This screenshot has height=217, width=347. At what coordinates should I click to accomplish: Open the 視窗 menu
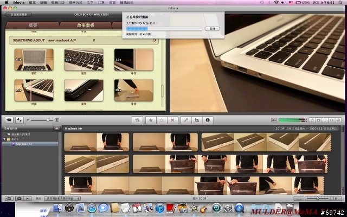click(x=112, y=3)
